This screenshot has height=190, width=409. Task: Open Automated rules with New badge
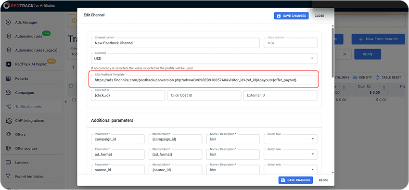click(29, 36)
